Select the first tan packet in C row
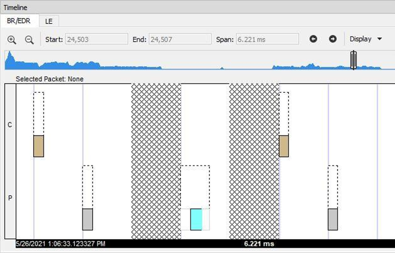Image resolution: width=395 pixels, height=253 pixels. pos(39,146)
